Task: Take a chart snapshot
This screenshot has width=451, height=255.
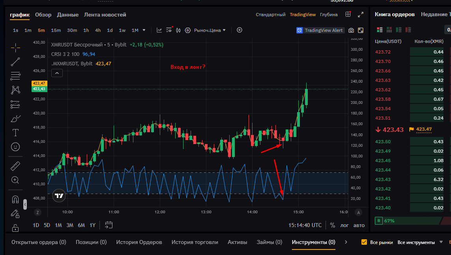Action: [351, 30]
